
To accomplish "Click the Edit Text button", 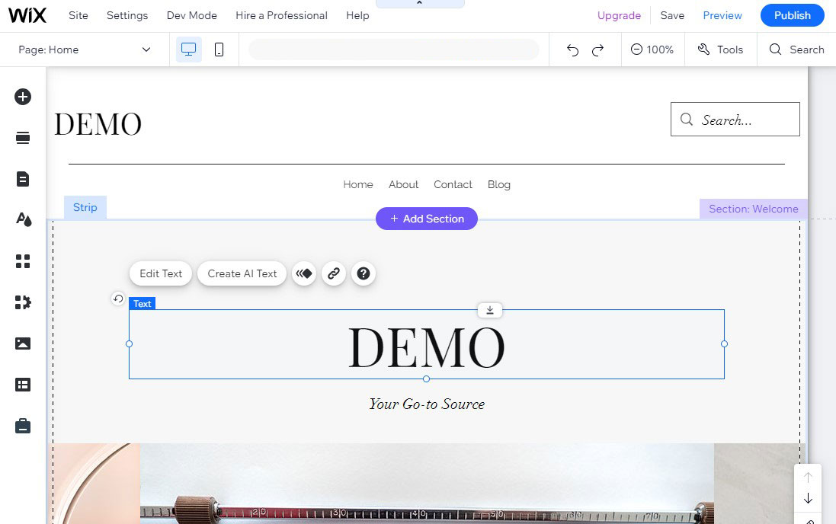I will point(161,273).
